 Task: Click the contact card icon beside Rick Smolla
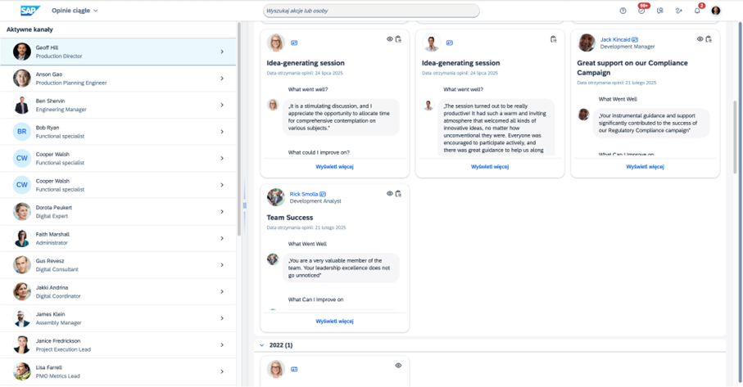point(323,194)
